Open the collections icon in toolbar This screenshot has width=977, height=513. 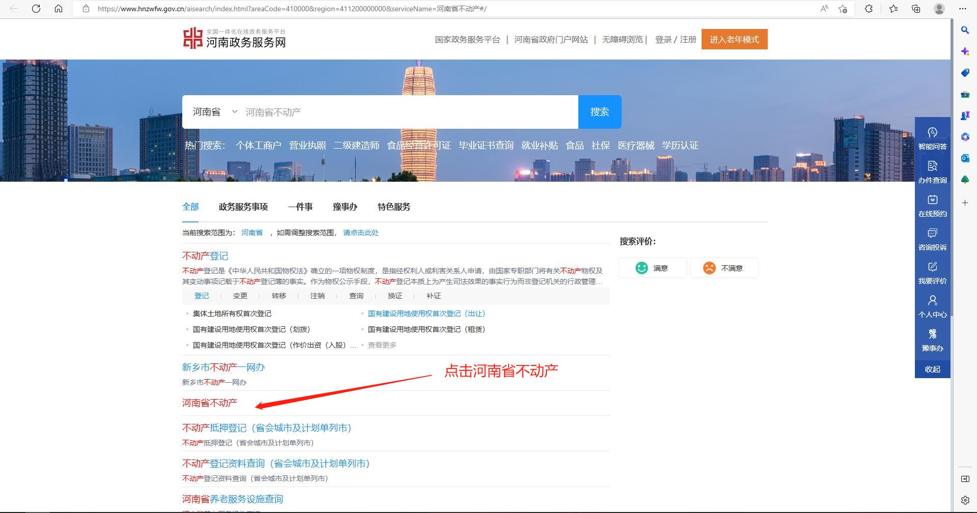click(916, 9)
